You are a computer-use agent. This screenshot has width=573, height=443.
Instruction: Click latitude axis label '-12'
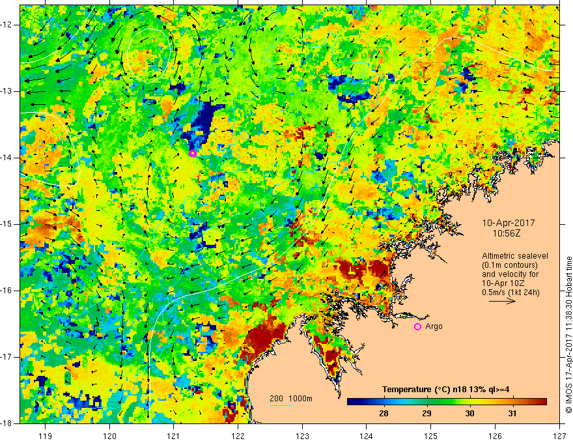(7, 25)
